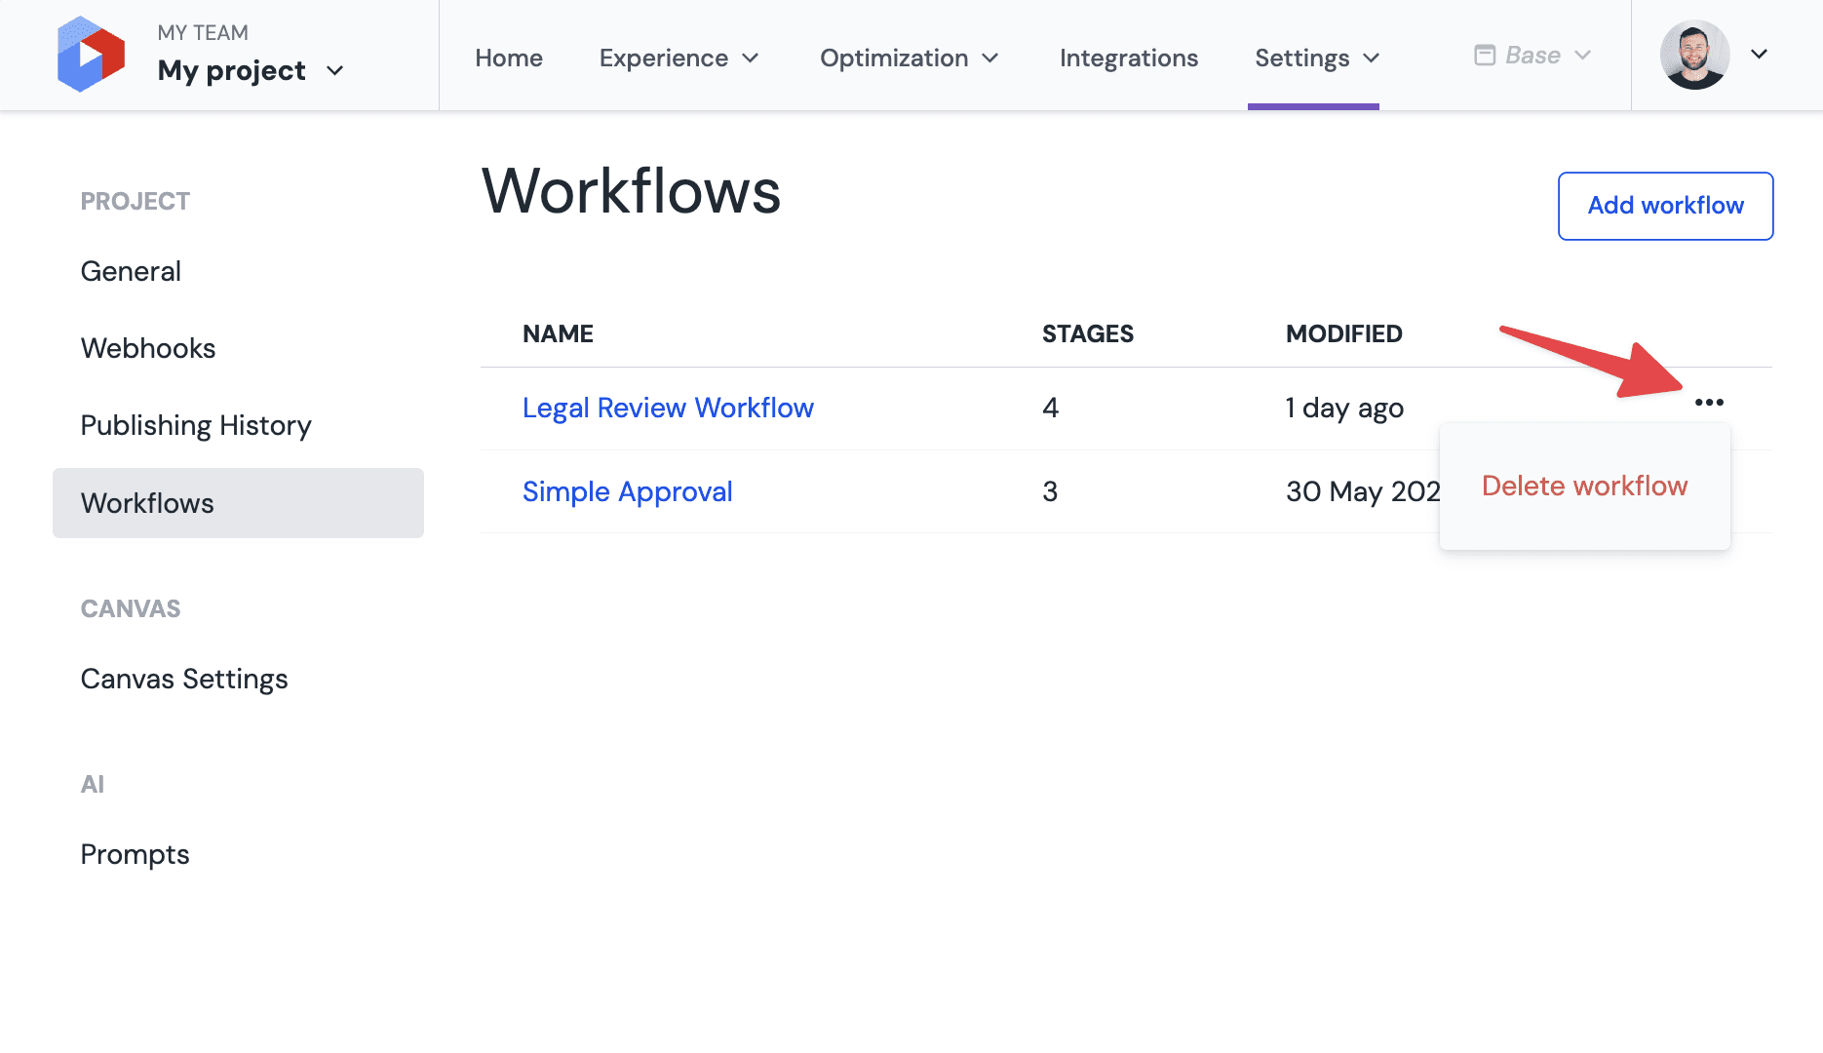Open the Webhooks settings page
The height and width of the screenshot is (1053, 1823).
click(148, 348)
